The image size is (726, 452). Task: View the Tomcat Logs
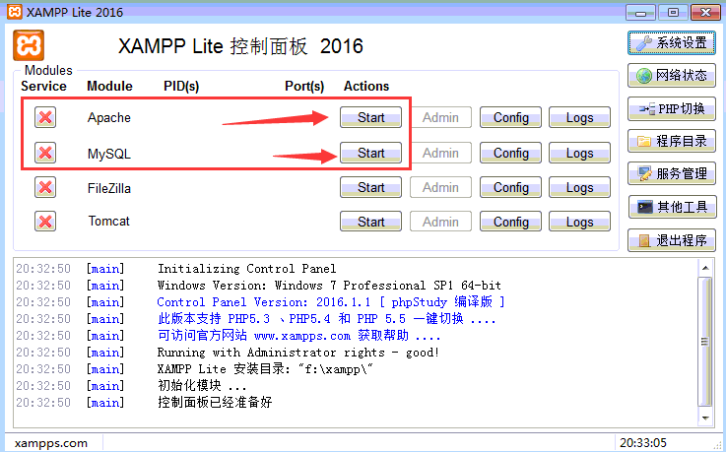pos(579,222)
